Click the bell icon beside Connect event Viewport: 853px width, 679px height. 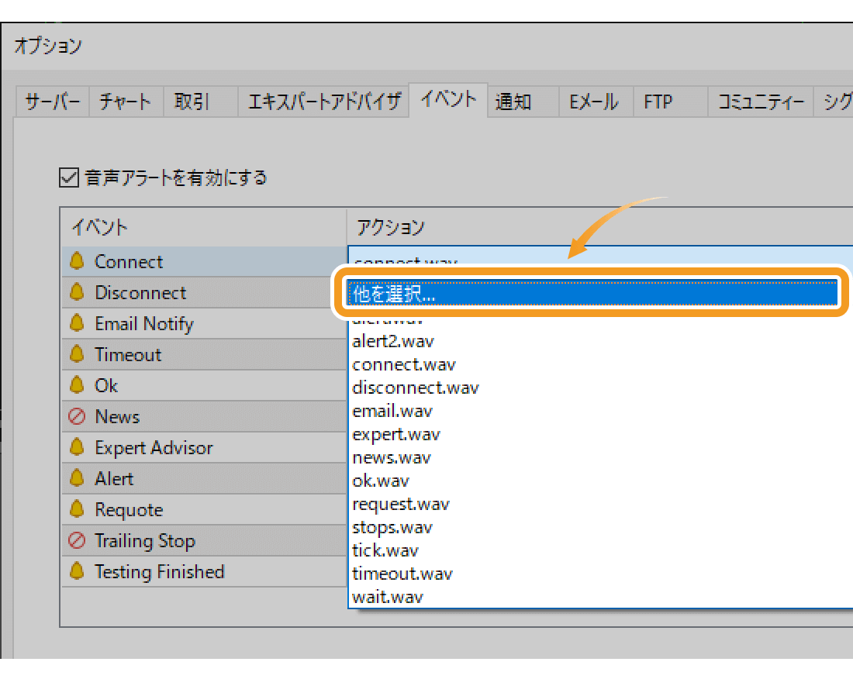pos(76,261)
